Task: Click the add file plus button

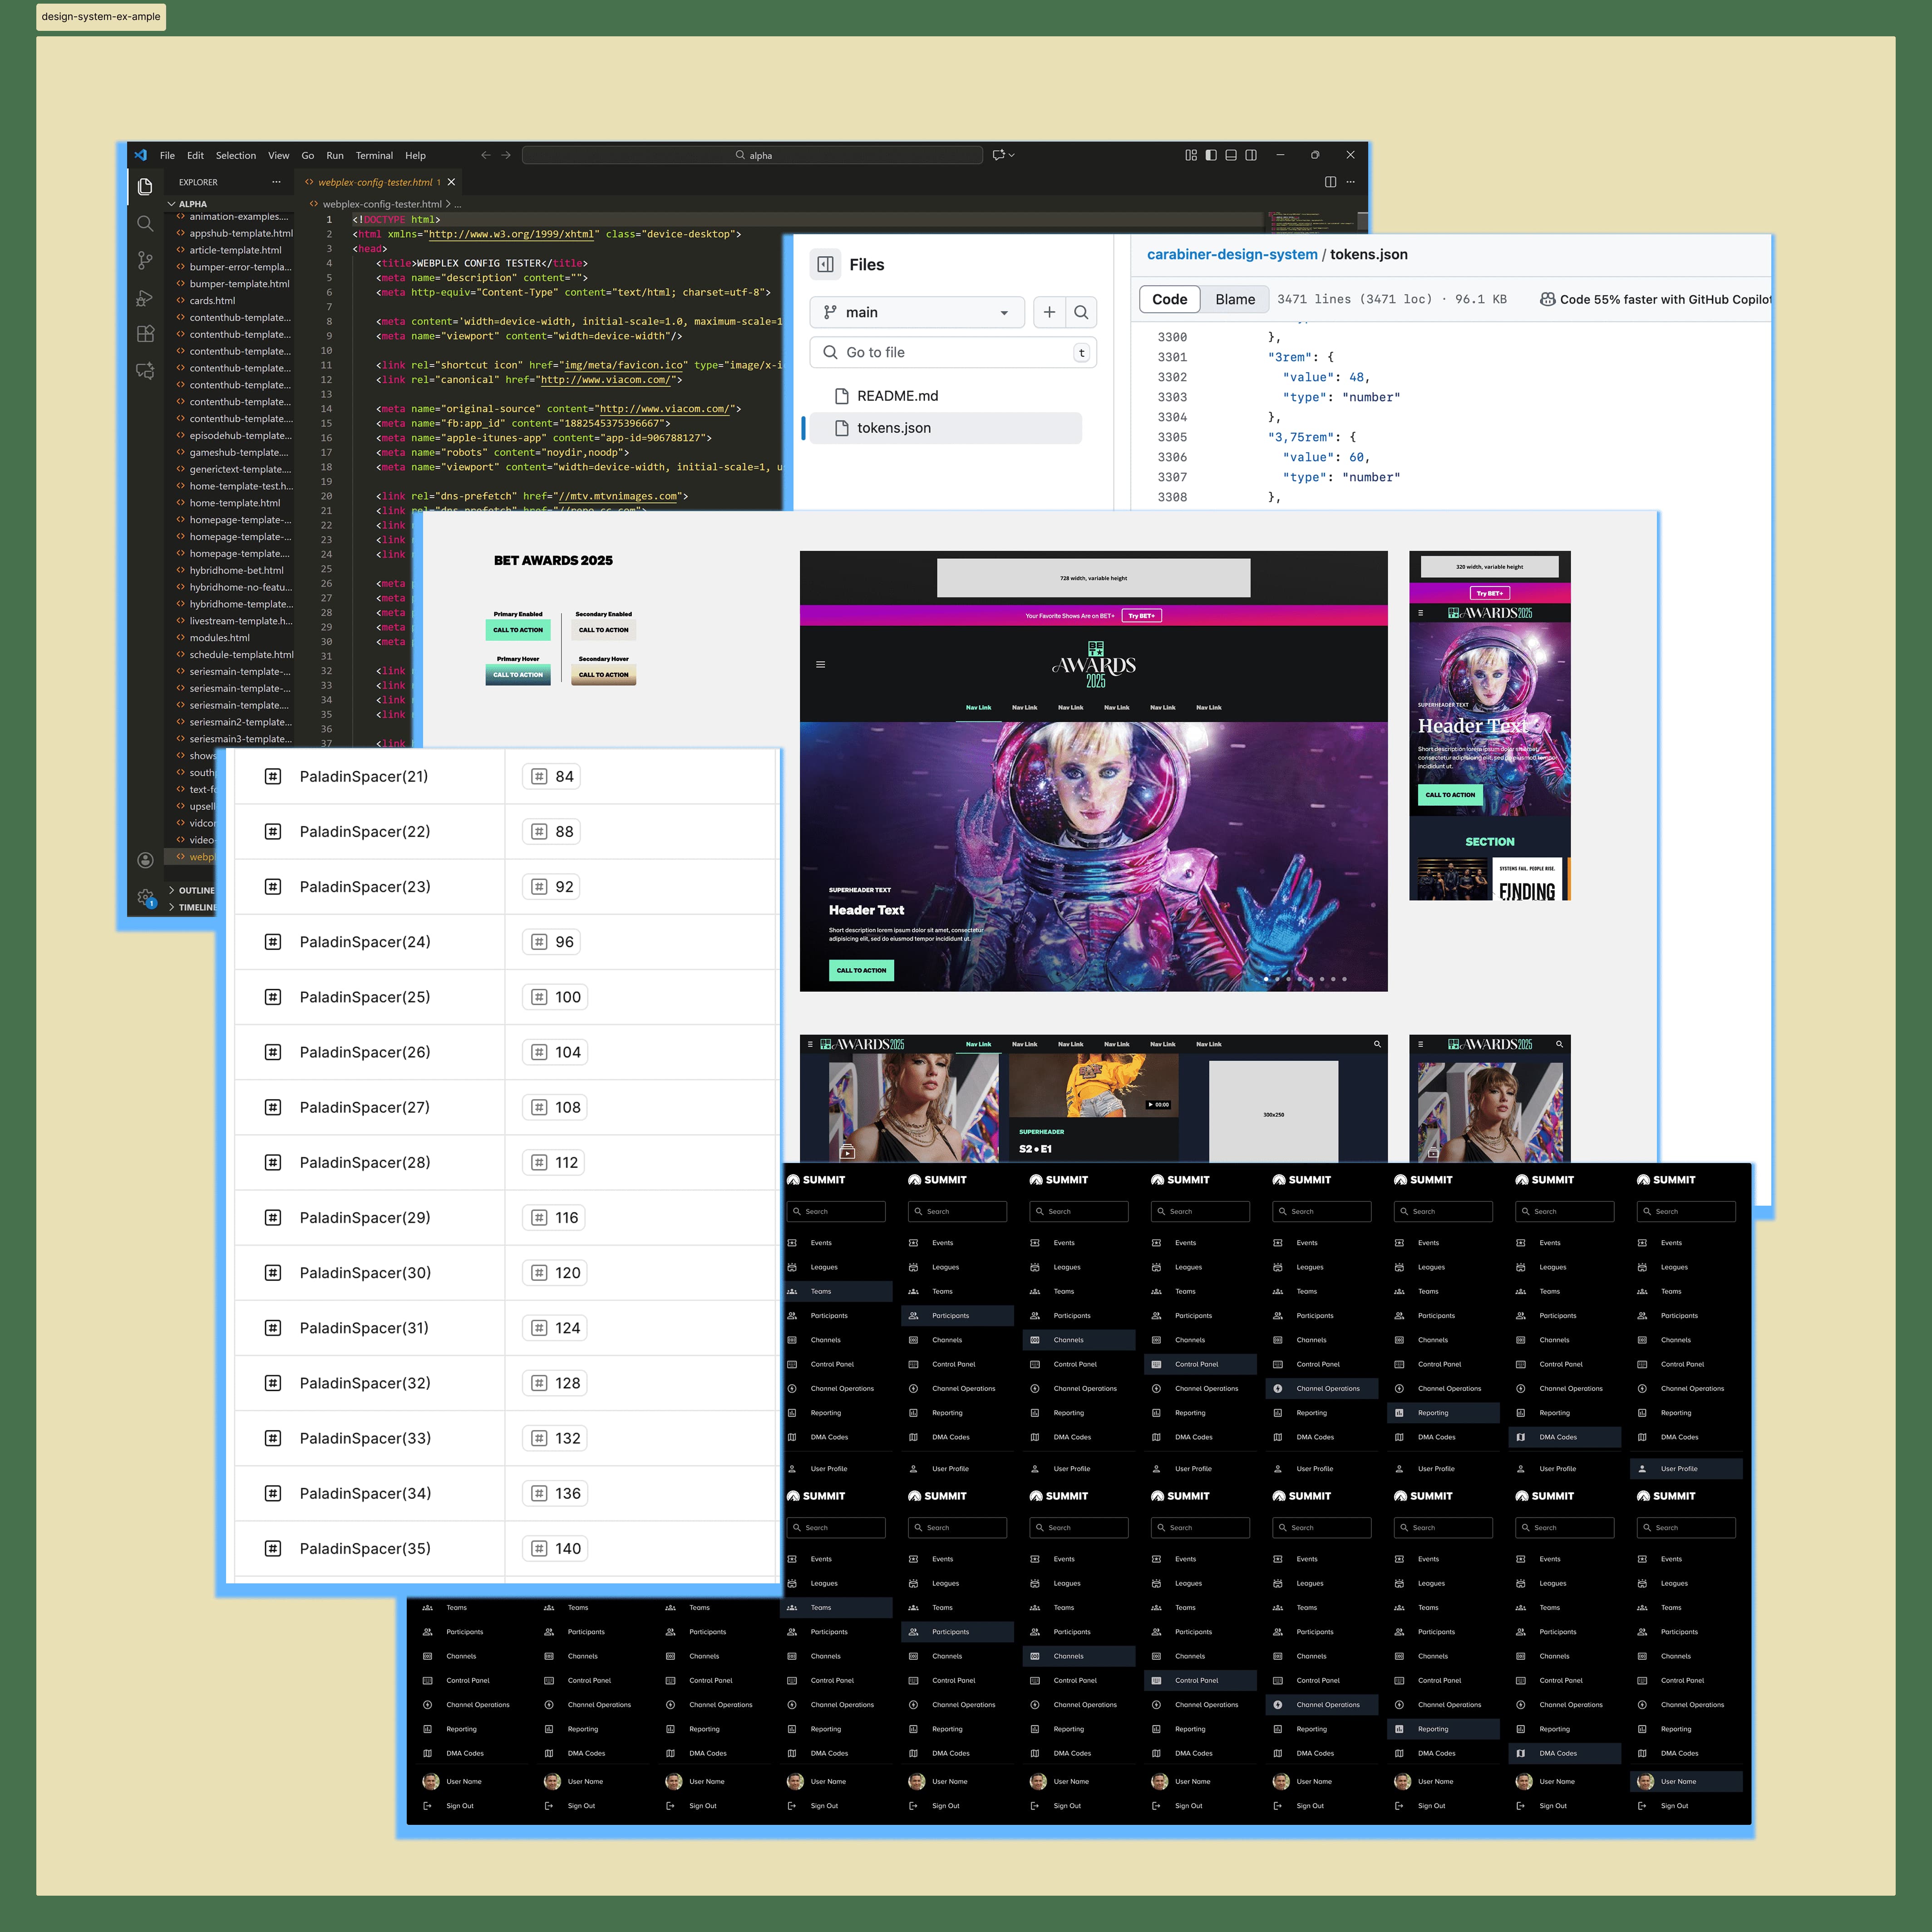Action: [x=1049, y=312]
